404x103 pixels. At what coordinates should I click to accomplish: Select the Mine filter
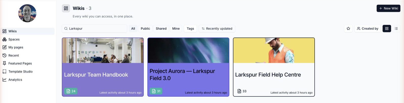coord(176,29)
